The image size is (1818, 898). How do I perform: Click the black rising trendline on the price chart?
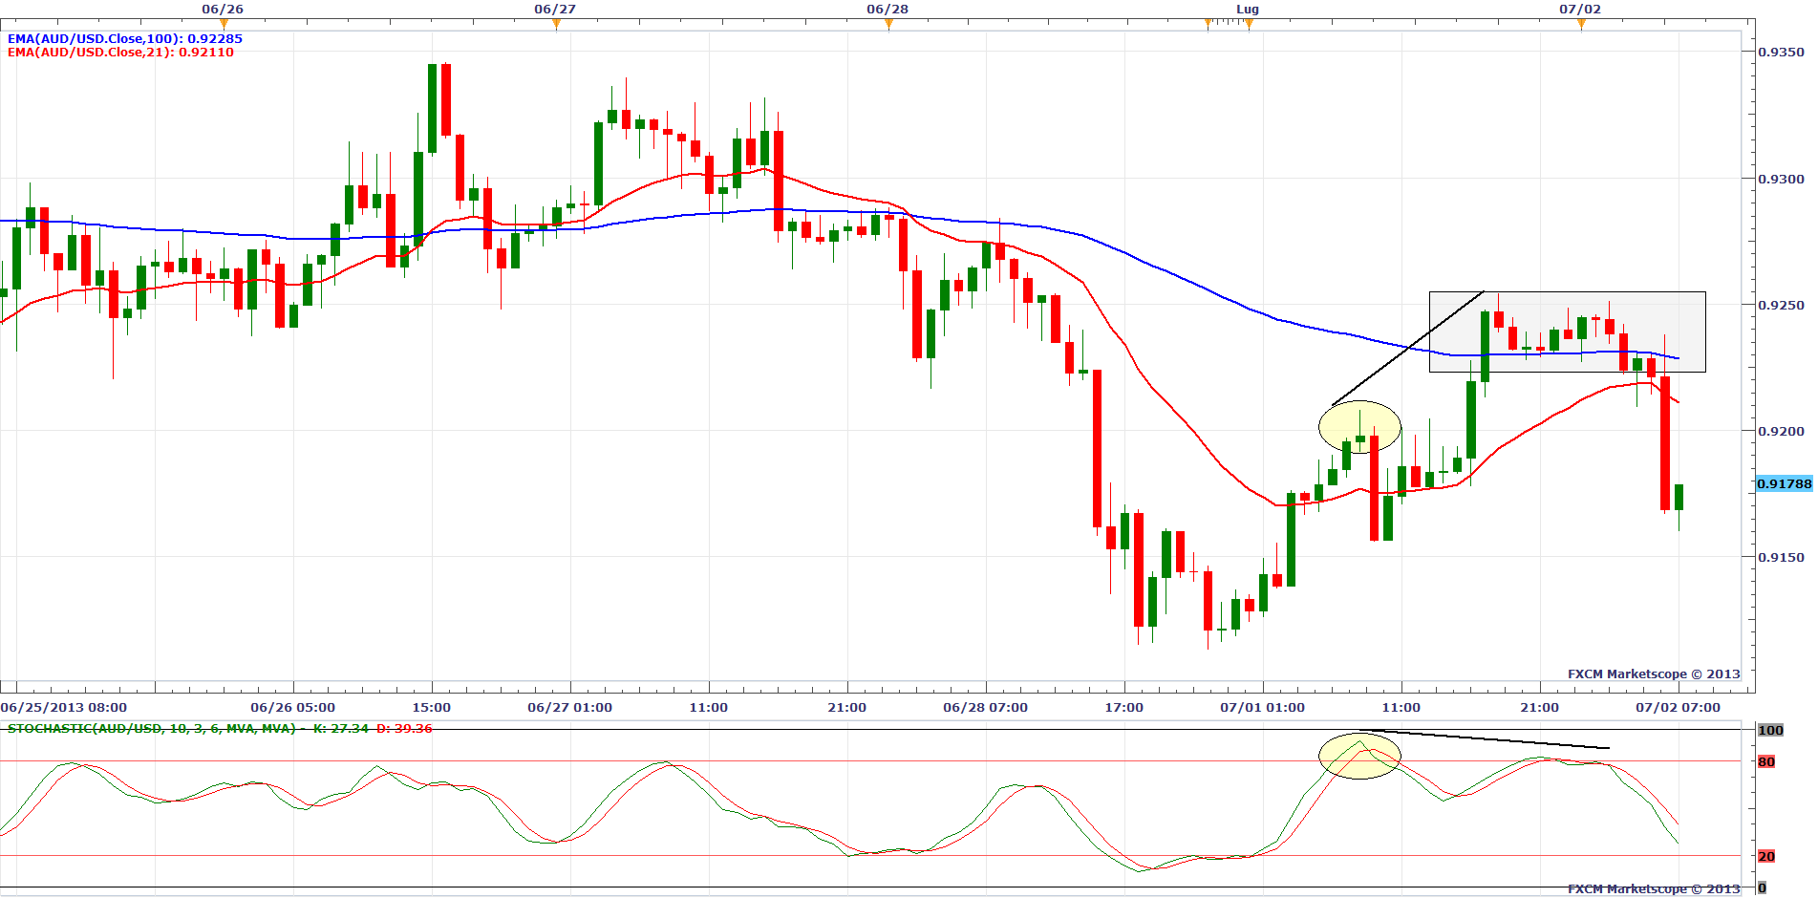click(1409, 347)
